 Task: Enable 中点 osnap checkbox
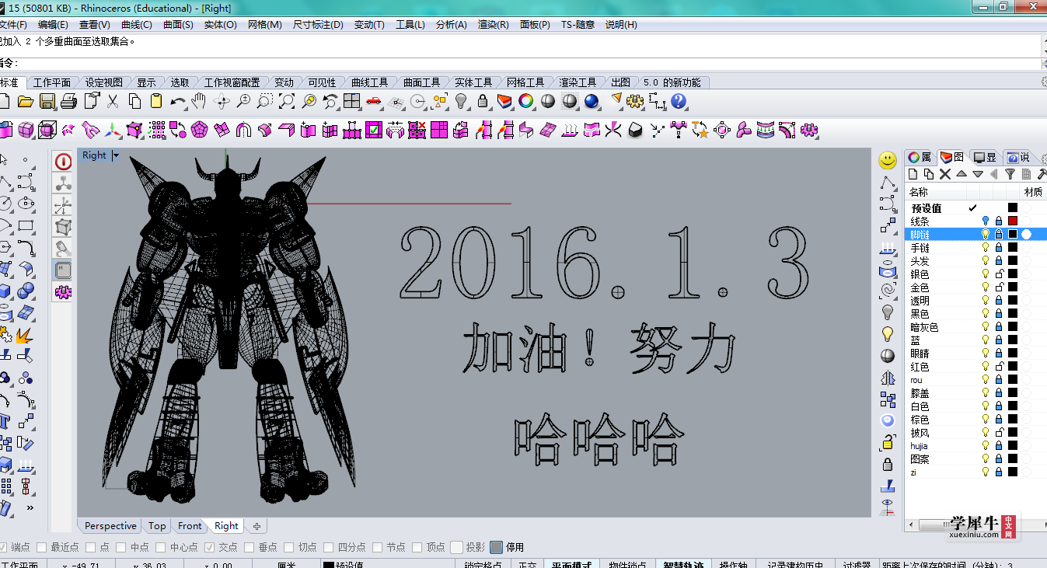pos(121,547)
